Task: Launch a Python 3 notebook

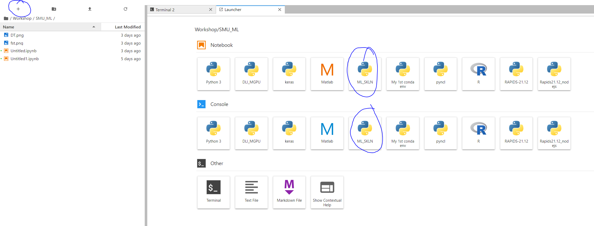Action: [x=213, y=74]
